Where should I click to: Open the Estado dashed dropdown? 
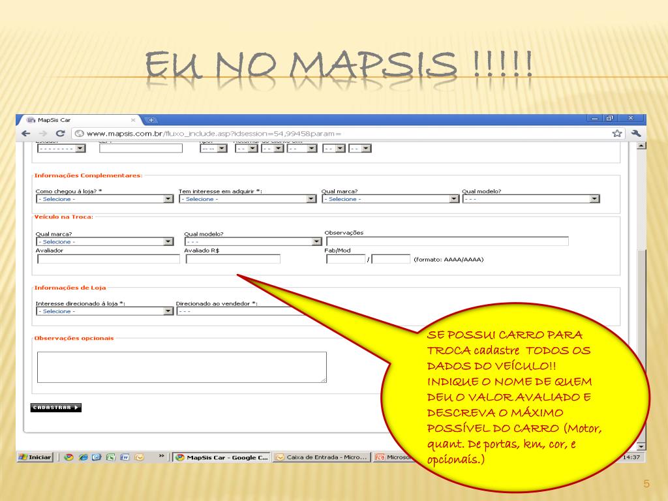click(x=61, y=148)
